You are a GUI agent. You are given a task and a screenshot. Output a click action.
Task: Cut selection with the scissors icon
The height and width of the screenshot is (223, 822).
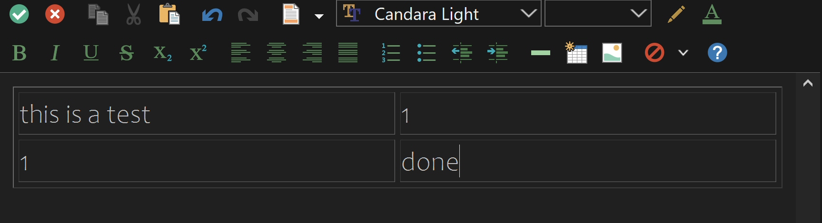point(133,14)
